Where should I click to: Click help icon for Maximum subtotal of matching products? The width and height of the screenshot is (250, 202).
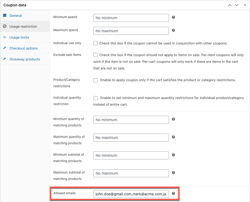pyautogui.click(x=173, y=173)
